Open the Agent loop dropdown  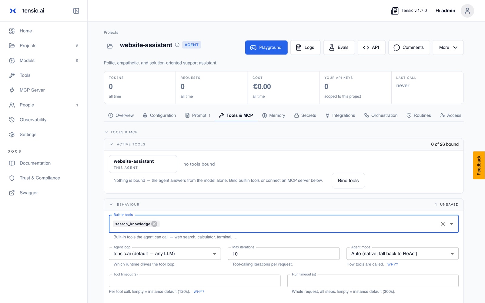pyautogui.click(x=165, y=254)
